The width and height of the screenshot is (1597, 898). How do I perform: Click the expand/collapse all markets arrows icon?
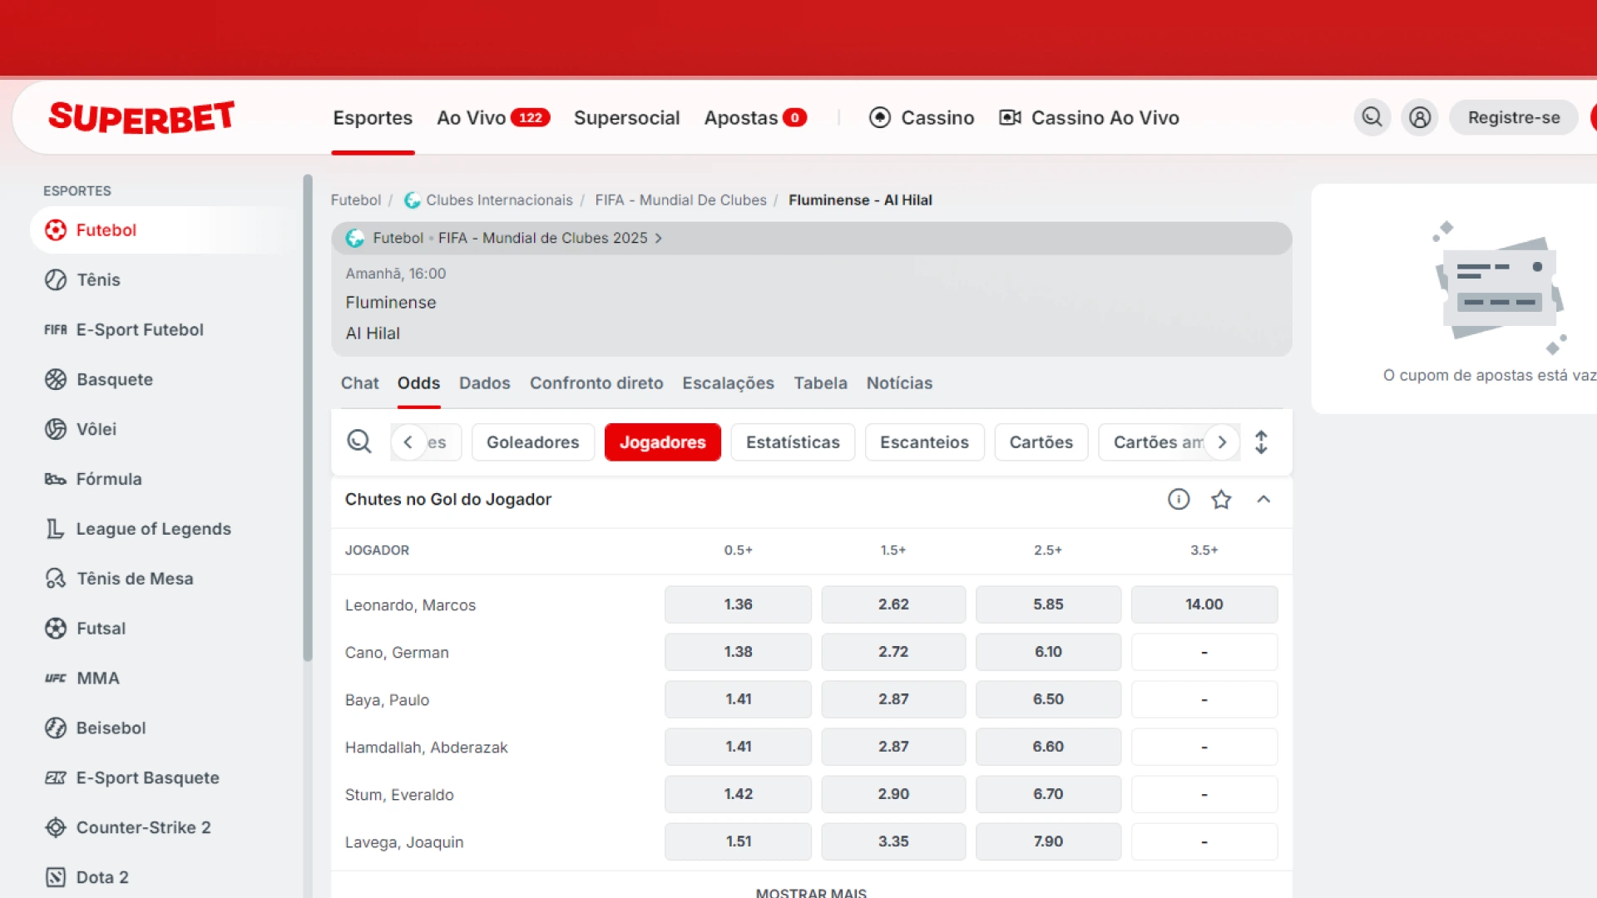pos(1261,442)
